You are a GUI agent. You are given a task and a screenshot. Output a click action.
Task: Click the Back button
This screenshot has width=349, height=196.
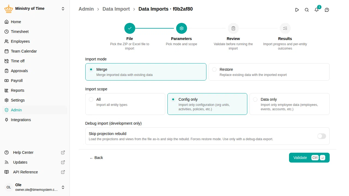pos(96,158)
